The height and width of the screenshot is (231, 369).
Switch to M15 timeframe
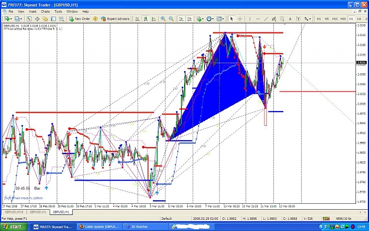[335, 19]
